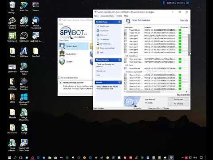Open the OYUN VIDEOLAR desktop folder
The image size is (213, 160).
(x=12, y=84)
